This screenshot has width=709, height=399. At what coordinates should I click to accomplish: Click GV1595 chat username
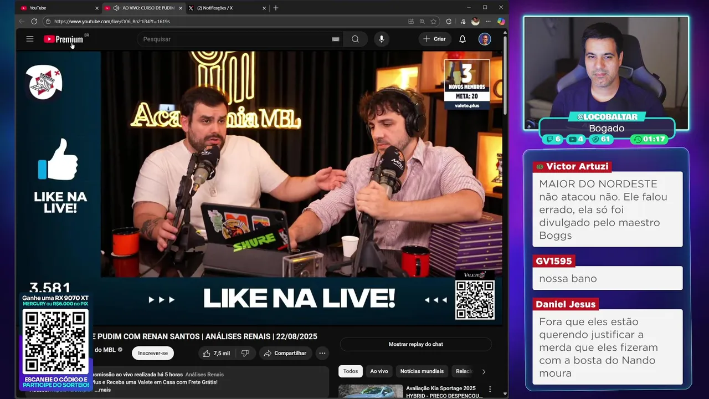[553, 261]
